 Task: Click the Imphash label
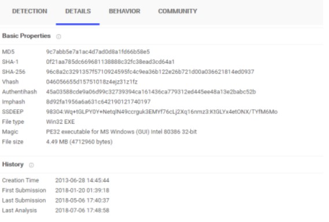click(x=13, y=102)
